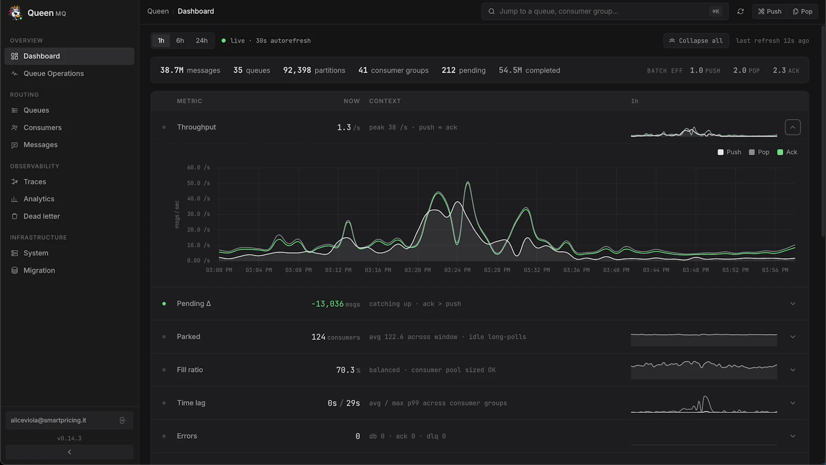Open the Migration page
This screenshot has height=465, width=826.
69,271
